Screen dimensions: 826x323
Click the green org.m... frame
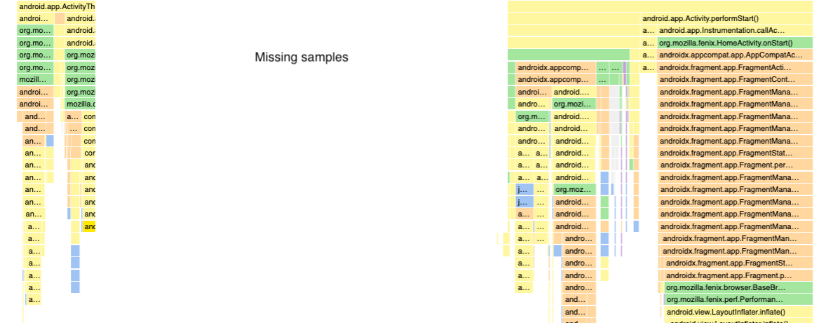532,116
